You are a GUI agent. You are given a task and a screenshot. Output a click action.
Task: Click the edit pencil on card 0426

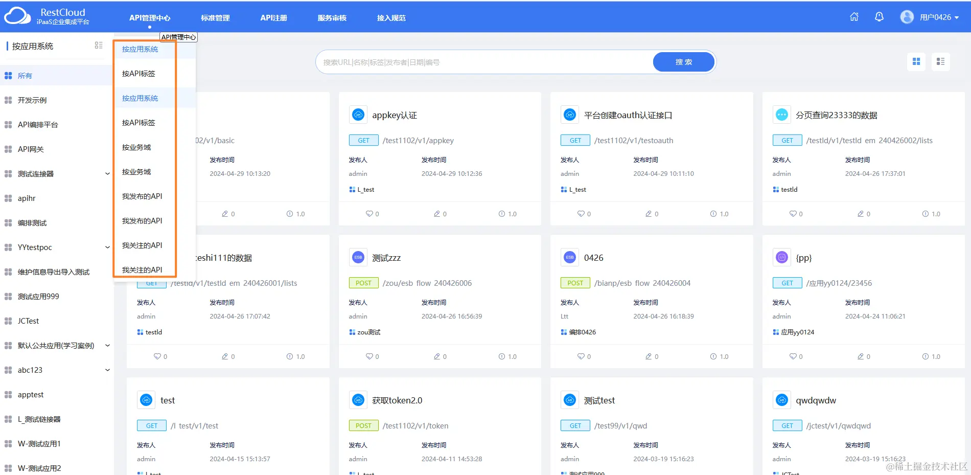click(x=649, y=356)
